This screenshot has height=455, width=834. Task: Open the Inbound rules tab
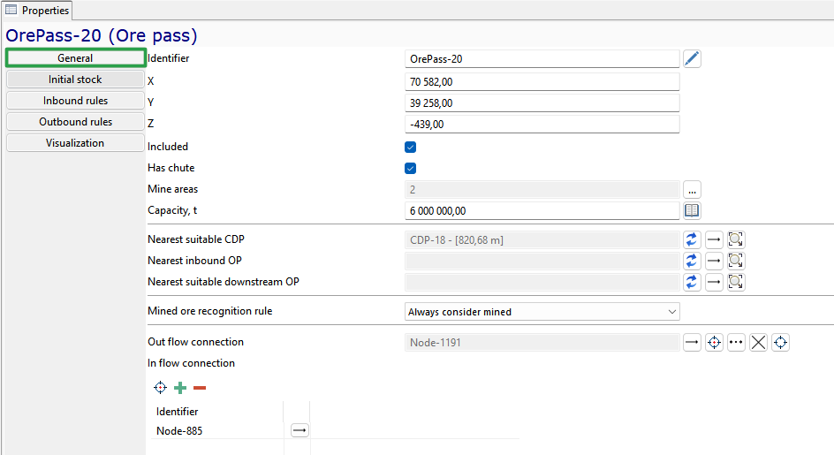click(x=75, y=101)
